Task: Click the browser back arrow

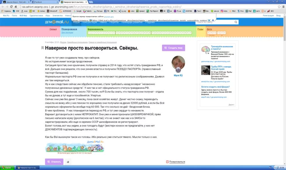Action: tap(3, 7)
